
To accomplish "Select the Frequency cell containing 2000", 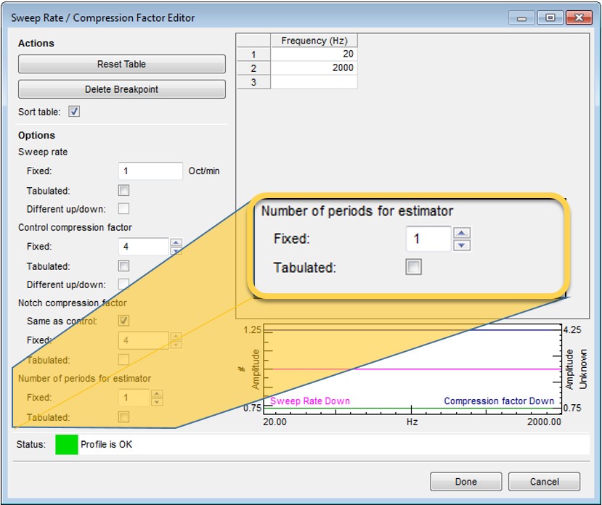I will 314,68.
